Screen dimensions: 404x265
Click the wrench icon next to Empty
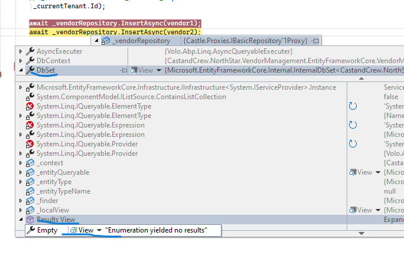(31, 230)
